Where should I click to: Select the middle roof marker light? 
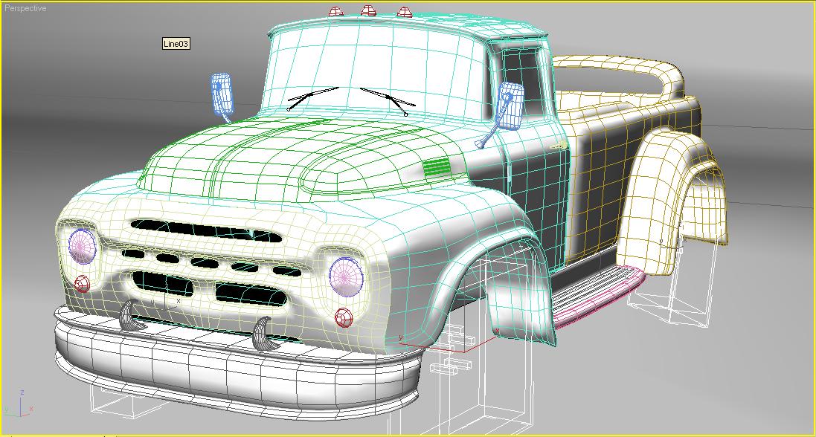point(368,10)
